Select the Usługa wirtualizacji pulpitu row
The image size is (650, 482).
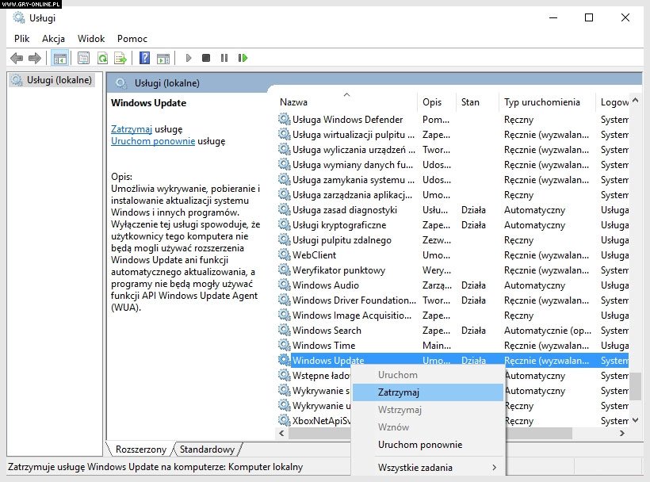(453, 135)
